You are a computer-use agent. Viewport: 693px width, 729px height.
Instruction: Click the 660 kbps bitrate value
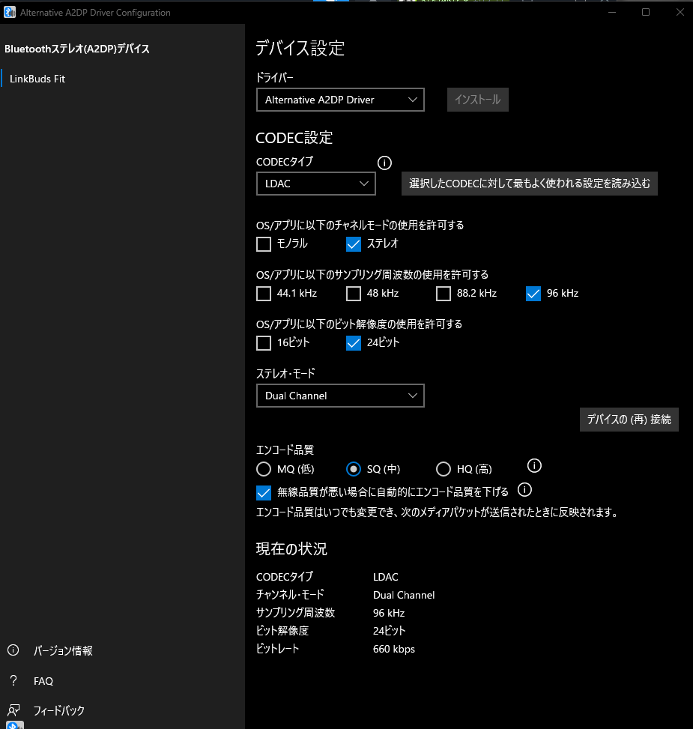(x=393, y=649)
